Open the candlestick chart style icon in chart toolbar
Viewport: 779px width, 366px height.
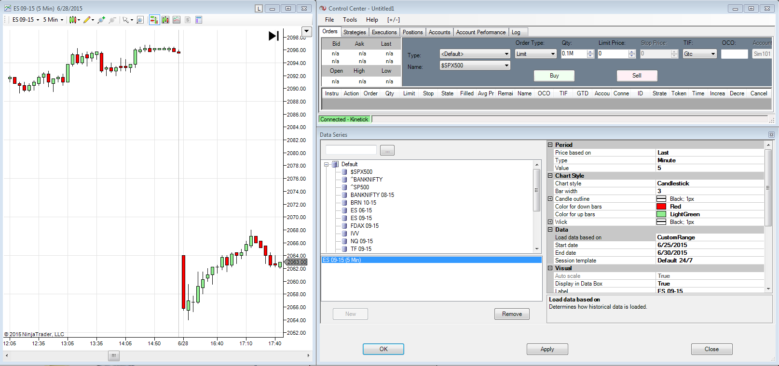(73, 20)
